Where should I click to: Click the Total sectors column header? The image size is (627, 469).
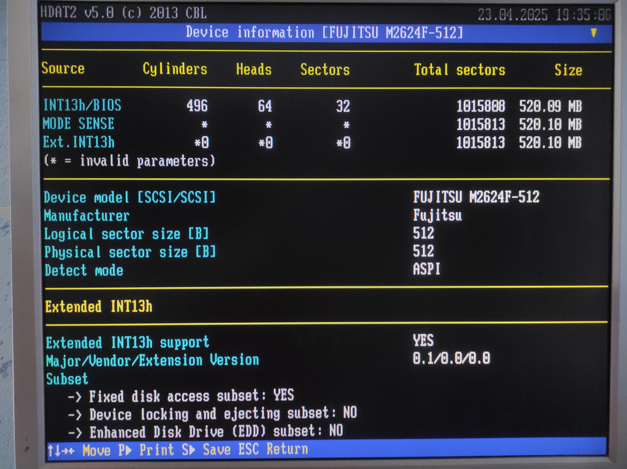[459, 70]
